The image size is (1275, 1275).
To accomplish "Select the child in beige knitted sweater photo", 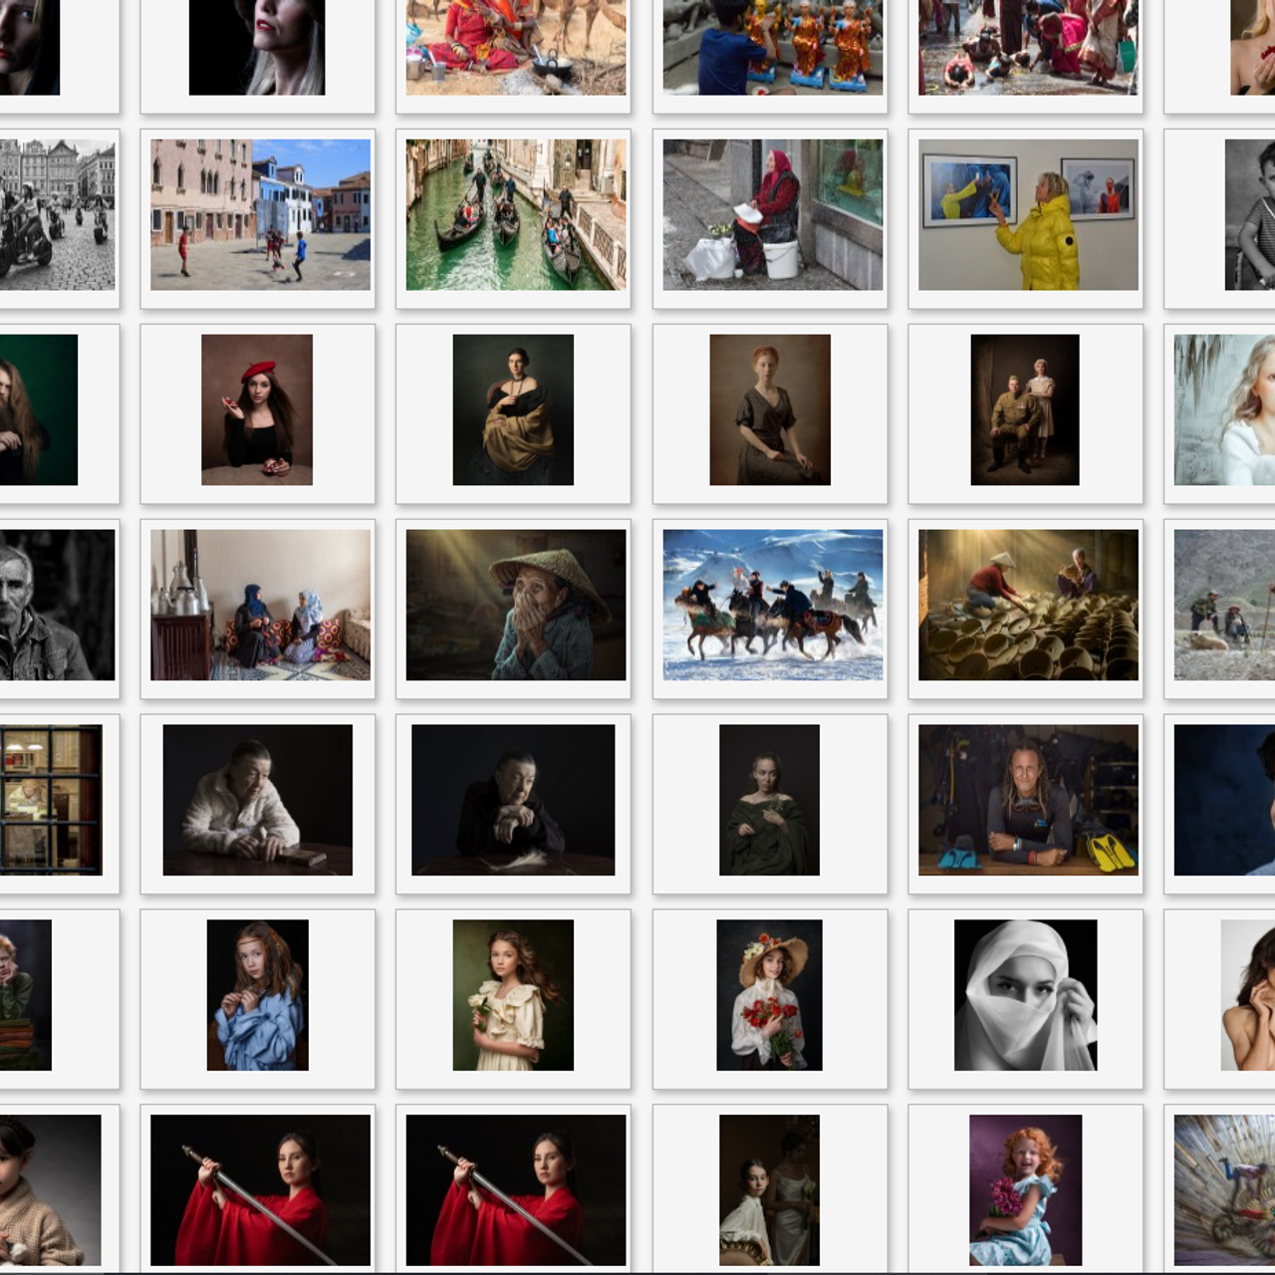I will point(50,1190).
